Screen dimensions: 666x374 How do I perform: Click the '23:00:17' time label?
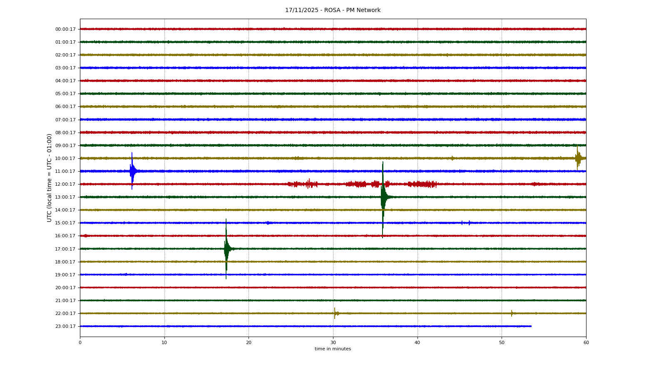(x=65, y=327)
